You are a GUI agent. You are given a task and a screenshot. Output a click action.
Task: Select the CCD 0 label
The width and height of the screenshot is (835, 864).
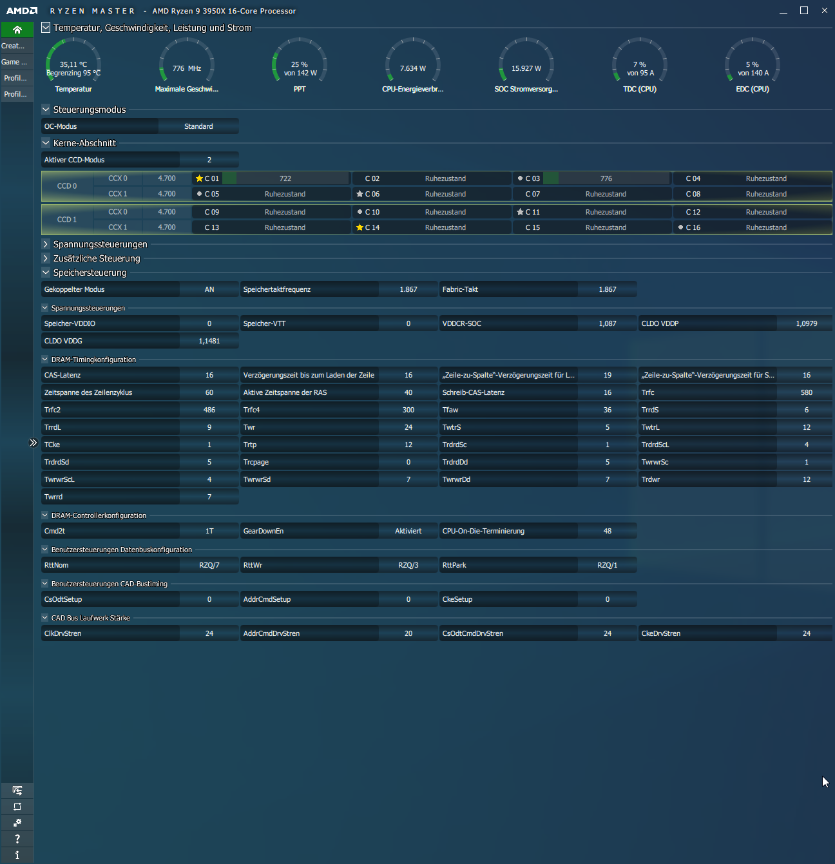[67, 186]
